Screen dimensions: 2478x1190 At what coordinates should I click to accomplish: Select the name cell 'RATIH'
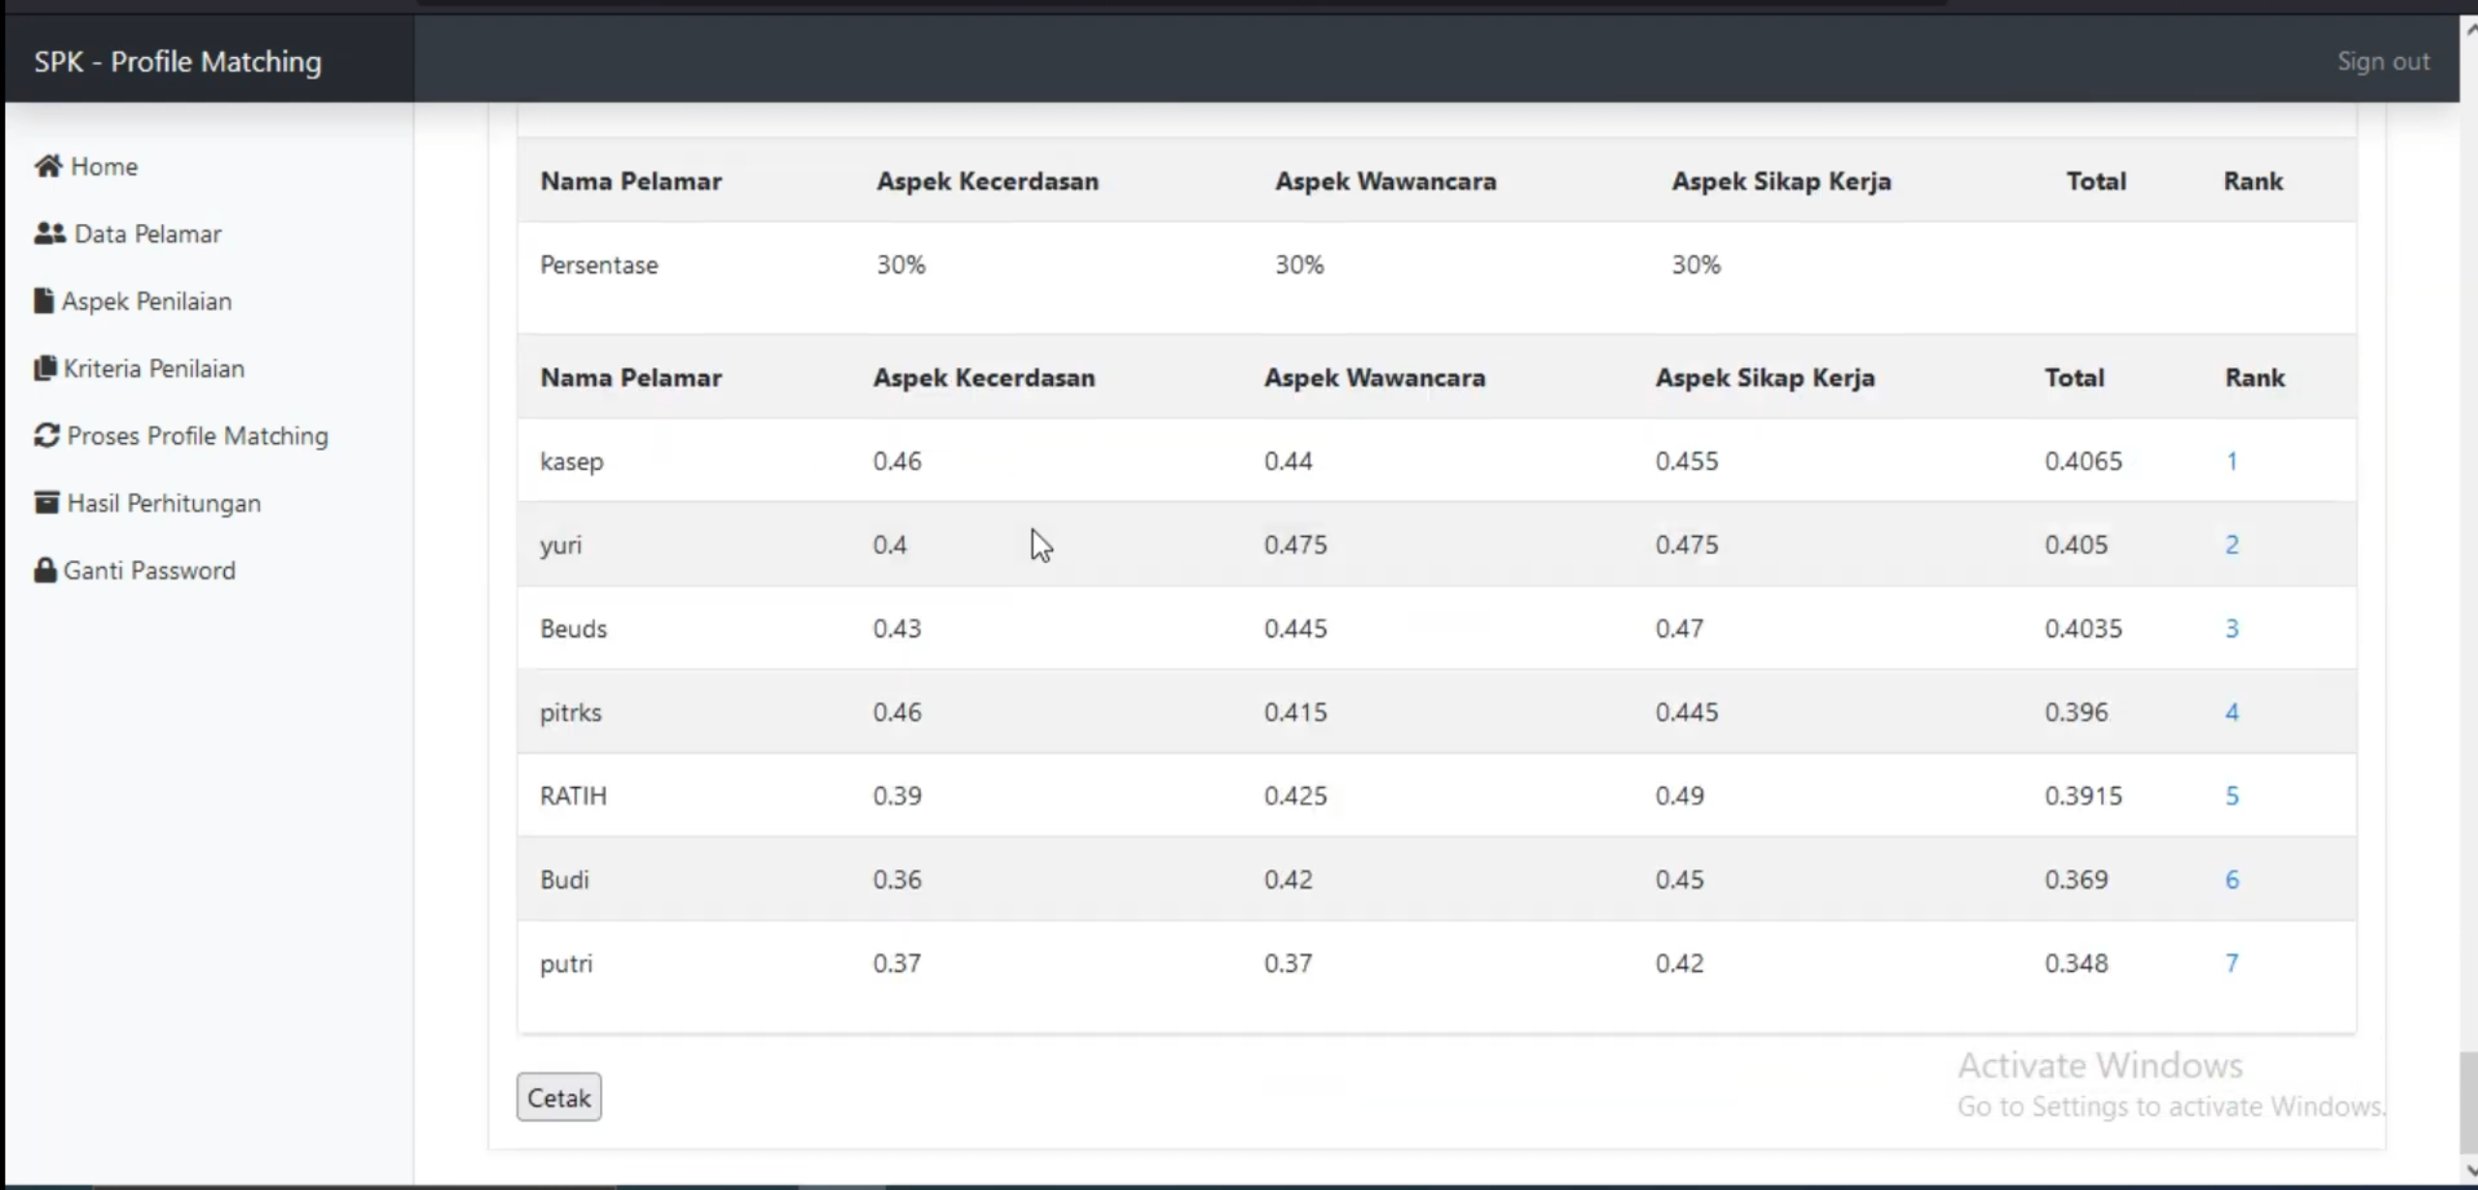click(x=573, y=796)
